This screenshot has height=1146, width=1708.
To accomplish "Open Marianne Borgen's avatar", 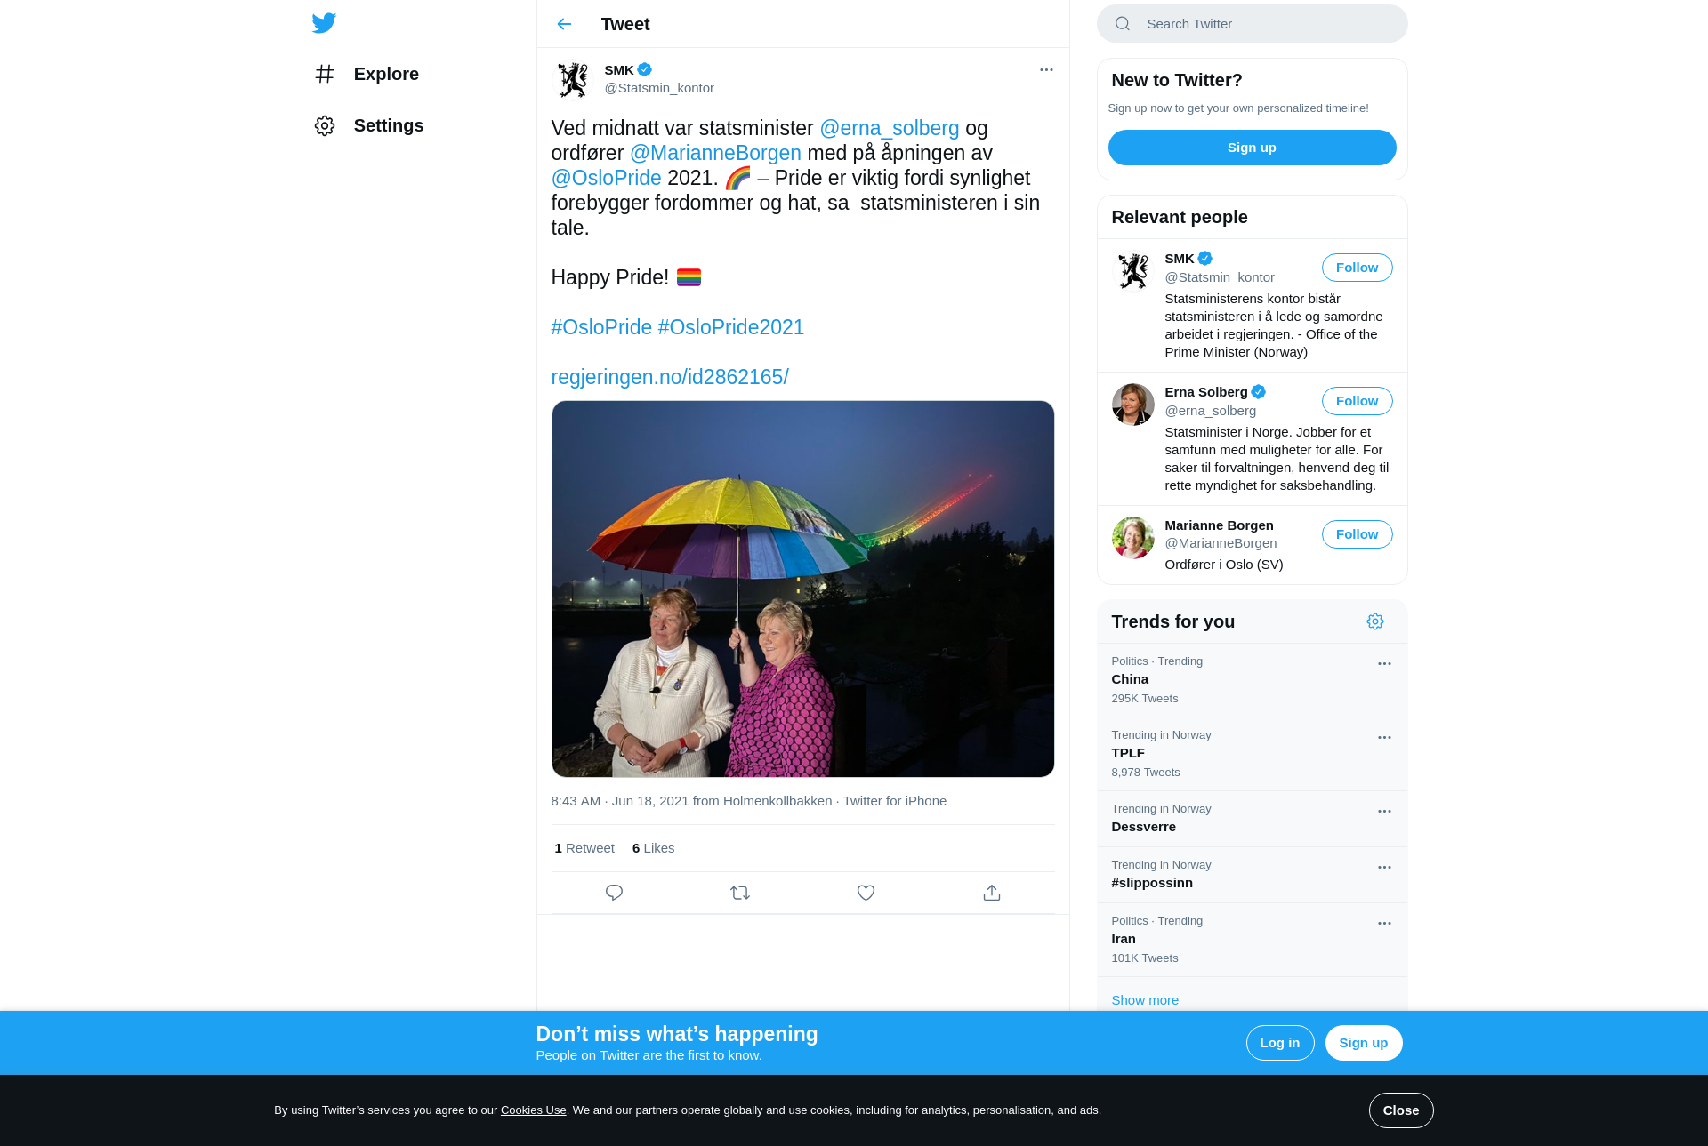I will coord(1133,538).
